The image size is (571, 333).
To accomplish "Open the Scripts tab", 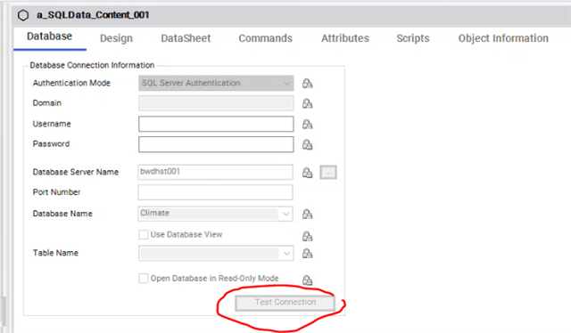I will 413,38.
